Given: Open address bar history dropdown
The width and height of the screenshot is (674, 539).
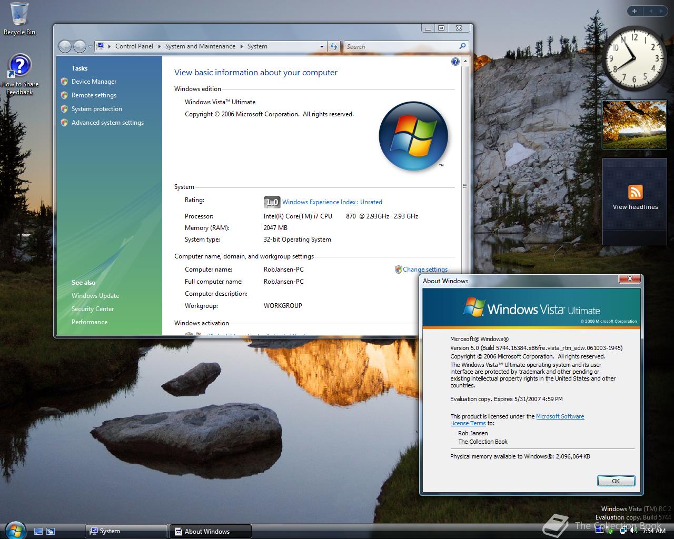Looking at the screenshot, I should tap(322, 46).
